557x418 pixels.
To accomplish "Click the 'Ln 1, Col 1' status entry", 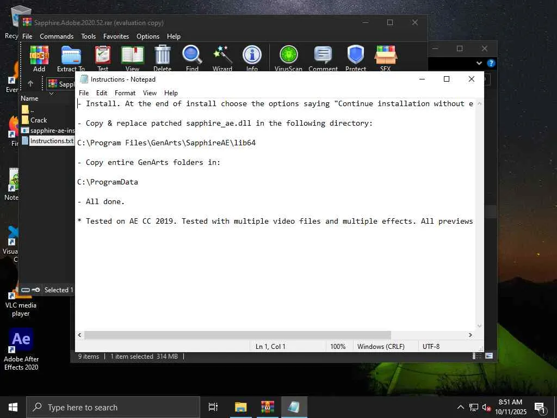I will tap(270, 346).
